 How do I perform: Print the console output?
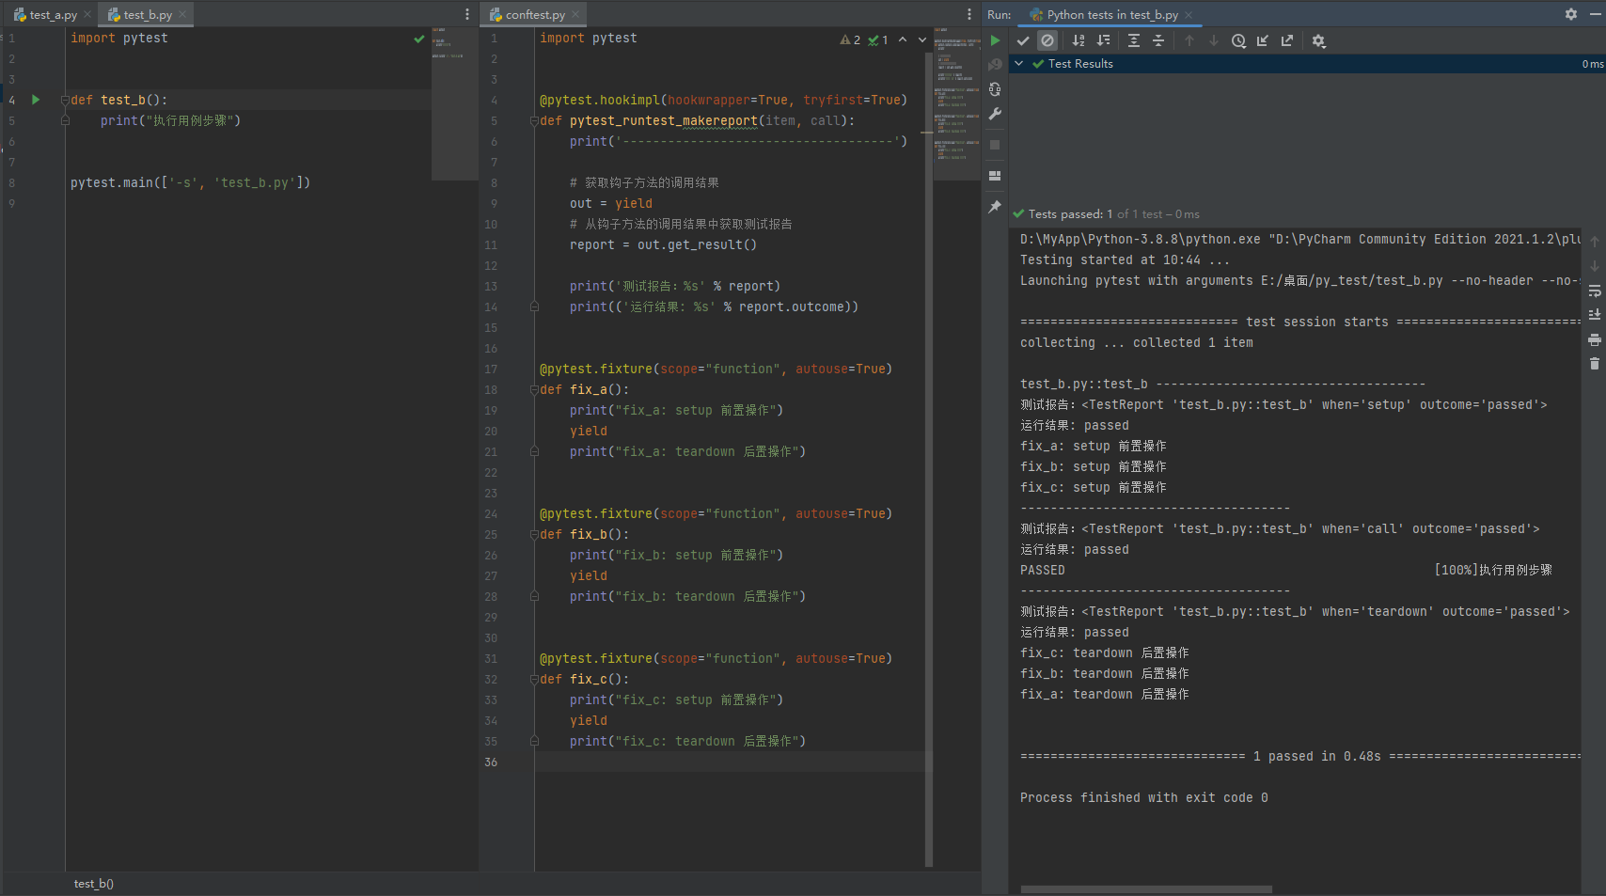[x=1594, y=339]
